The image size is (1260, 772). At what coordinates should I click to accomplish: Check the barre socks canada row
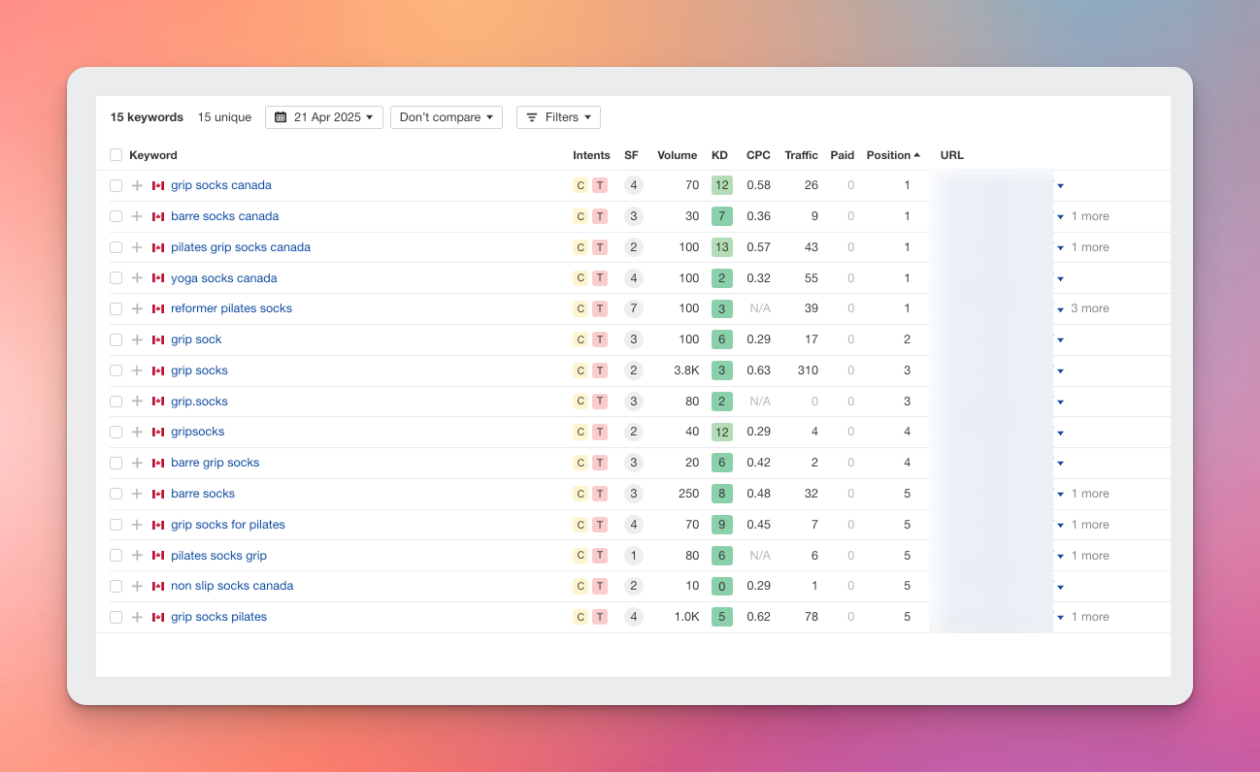(116, 216)
